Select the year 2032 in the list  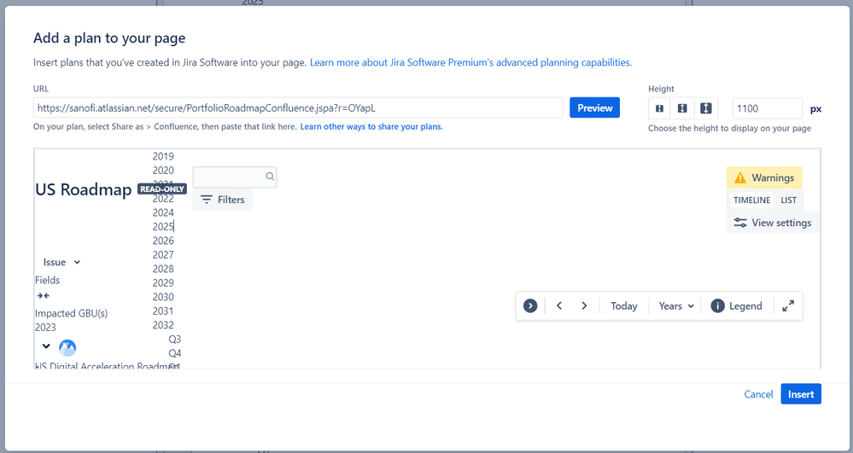[163, 325]
